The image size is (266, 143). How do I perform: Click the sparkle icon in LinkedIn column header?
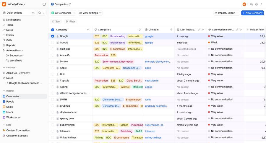click(171, 30)
